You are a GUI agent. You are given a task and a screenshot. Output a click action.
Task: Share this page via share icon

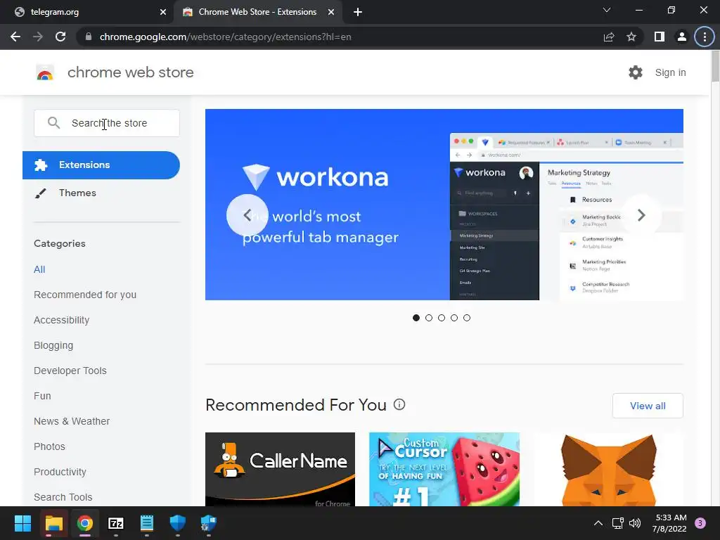pyautogui.click(x=609, y=37)
